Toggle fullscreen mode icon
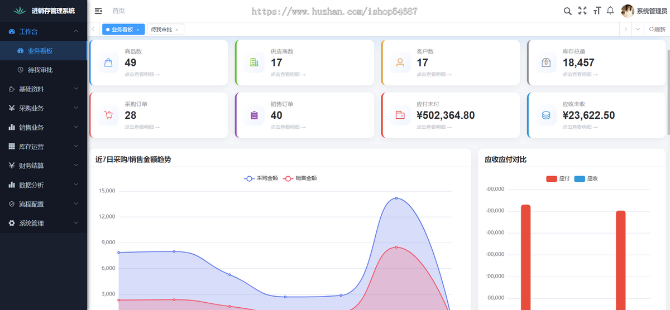 [582, 11]
